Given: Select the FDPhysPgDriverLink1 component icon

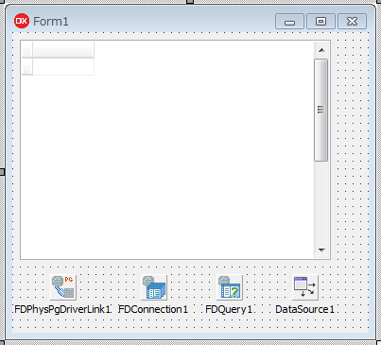Looking at the screenshot, I should pos(63,287).
